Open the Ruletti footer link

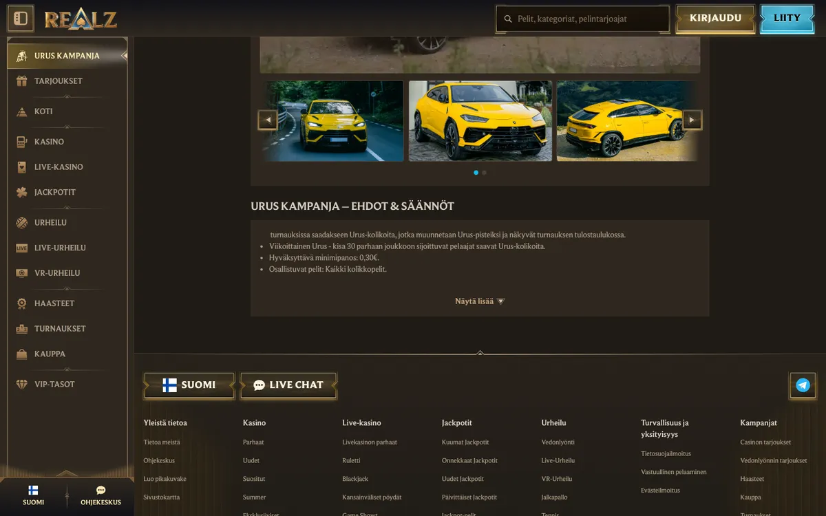click(352, 461)
